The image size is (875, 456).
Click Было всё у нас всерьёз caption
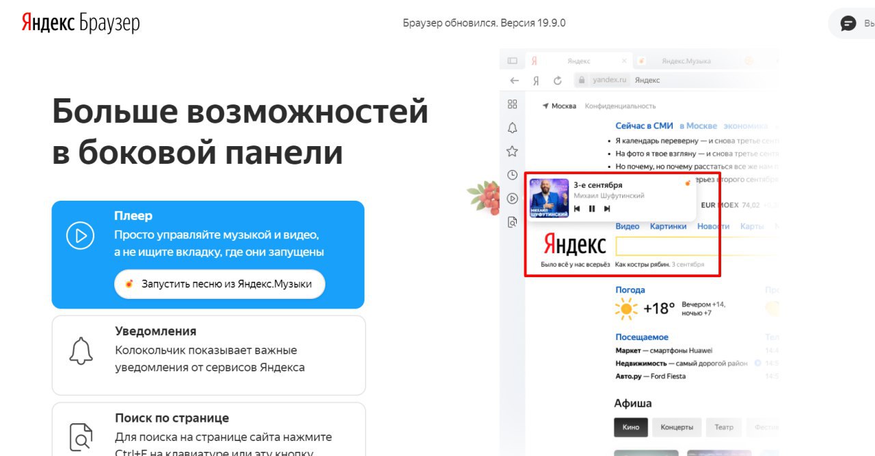[575, 264]
